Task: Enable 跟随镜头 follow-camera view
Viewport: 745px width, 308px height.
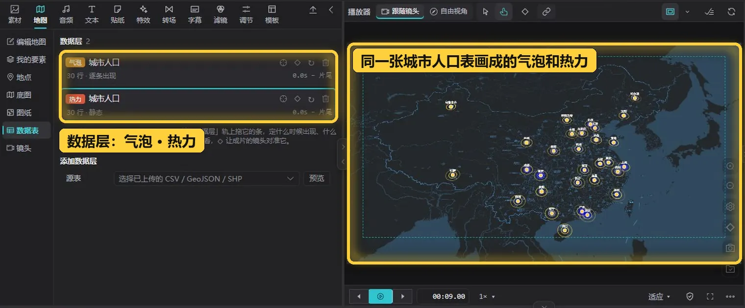Action: (400, 11)
